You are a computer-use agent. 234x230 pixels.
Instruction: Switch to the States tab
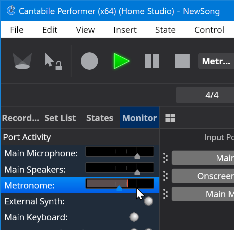[100, 118]
